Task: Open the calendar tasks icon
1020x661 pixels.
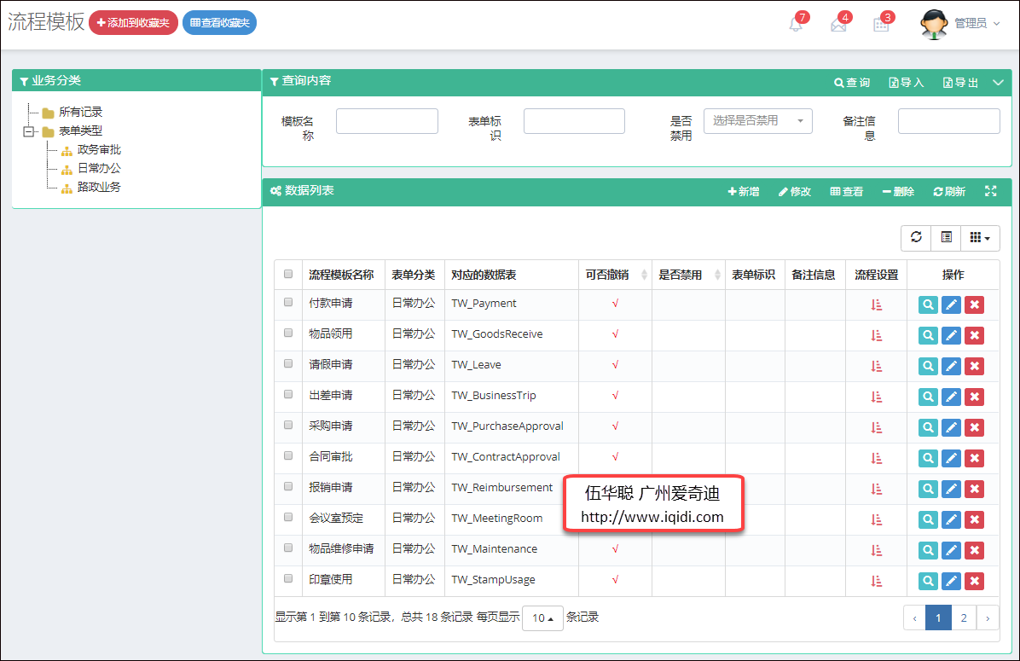Action: (881, 25)
